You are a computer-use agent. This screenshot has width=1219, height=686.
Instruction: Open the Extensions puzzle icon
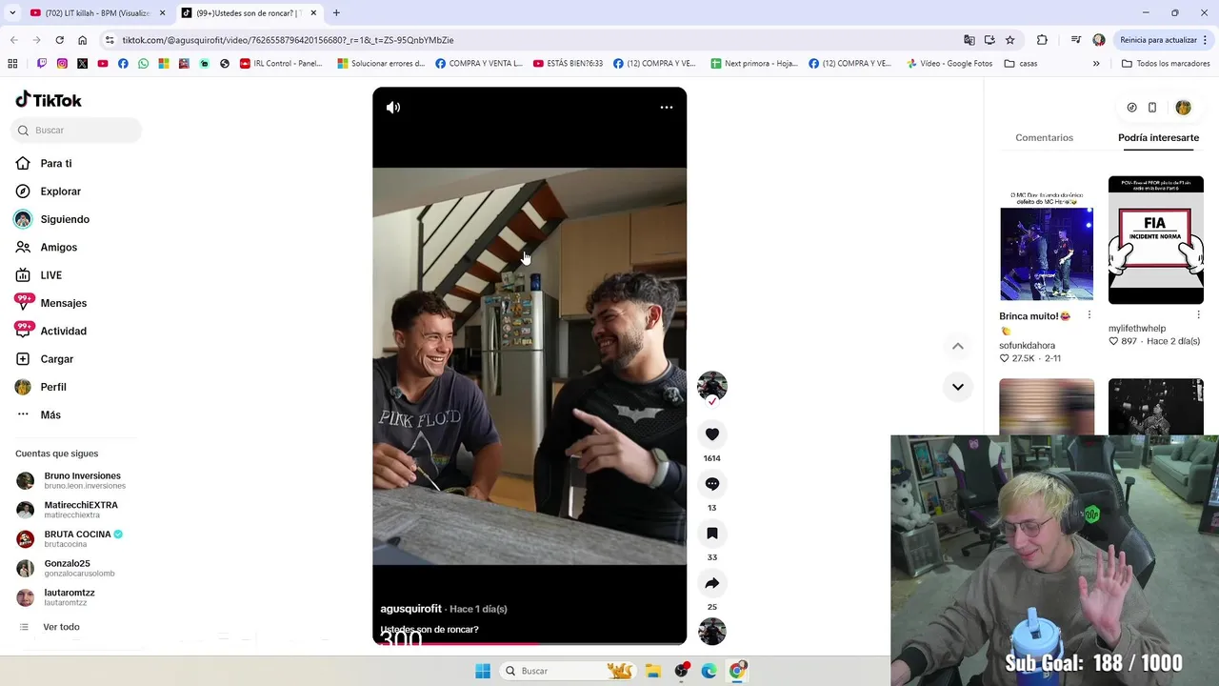[1042, 40]
